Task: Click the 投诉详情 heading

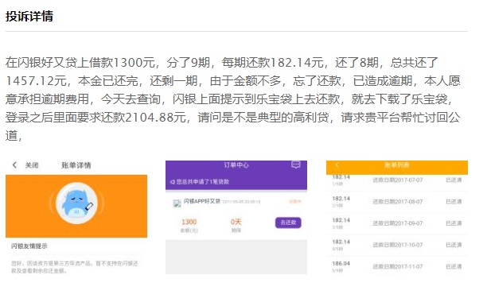Action: 29,17
